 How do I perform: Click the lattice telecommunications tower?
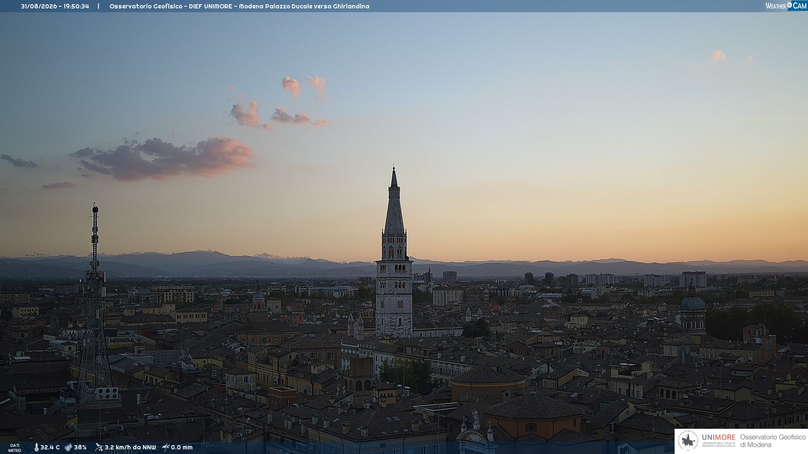click(x=95, y=303)
